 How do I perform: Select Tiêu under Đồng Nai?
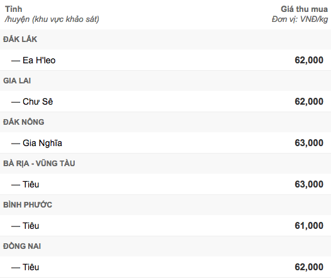pyautogui.click(x=166, y=267)
